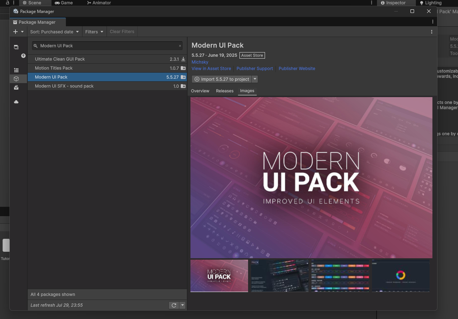458x319 pixels.
Task: Open the Publisher Website link
Action: click(297, 68)
